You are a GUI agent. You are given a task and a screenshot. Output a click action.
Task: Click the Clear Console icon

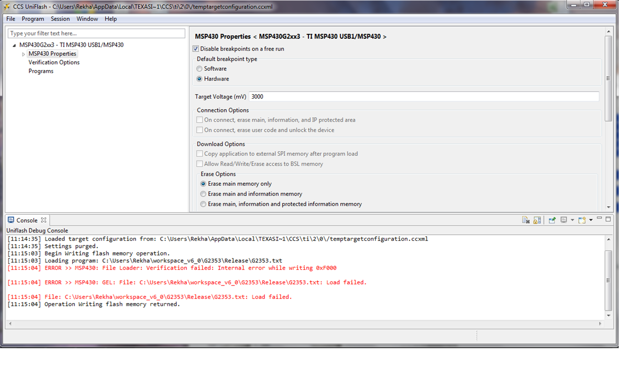[526, 220]
